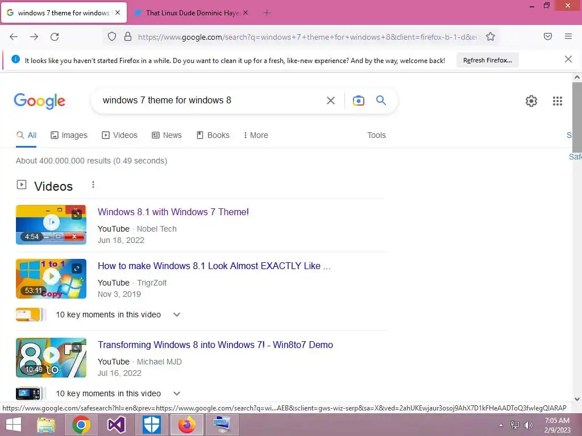The height and width of the screenshot is (436, 582).
Task: Click scrollbar down arrow
Action: click(x=577, y=399)
